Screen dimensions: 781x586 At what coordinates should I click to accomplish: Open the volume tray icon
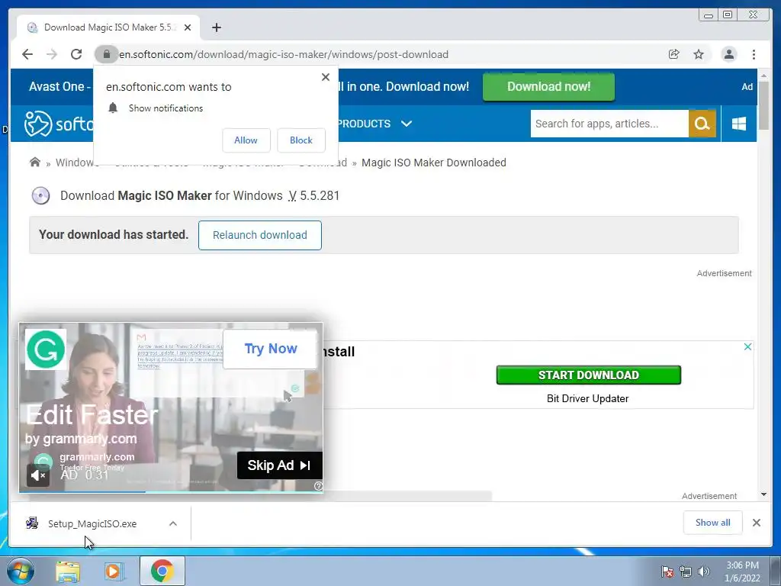point(703,572)
